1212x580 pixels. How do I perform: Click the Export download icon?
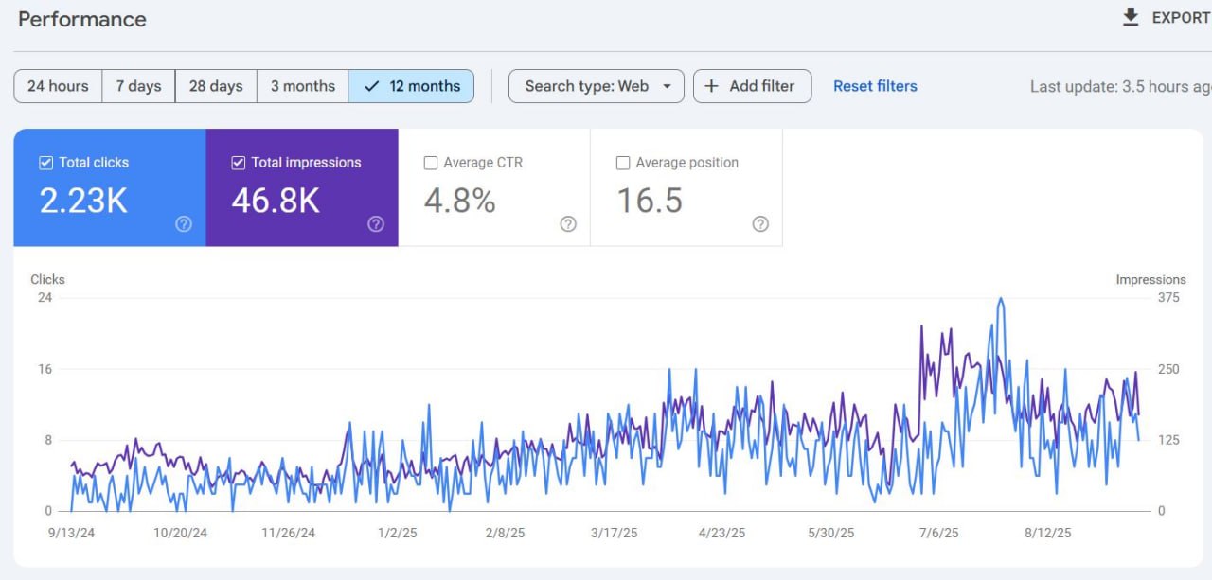1131,17
